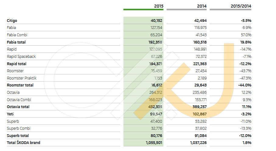Image resolution: width=276 pixels, height=151 pixels.
Task: Click Rapid 2014 value 148,991
Action: pos(200,49)
